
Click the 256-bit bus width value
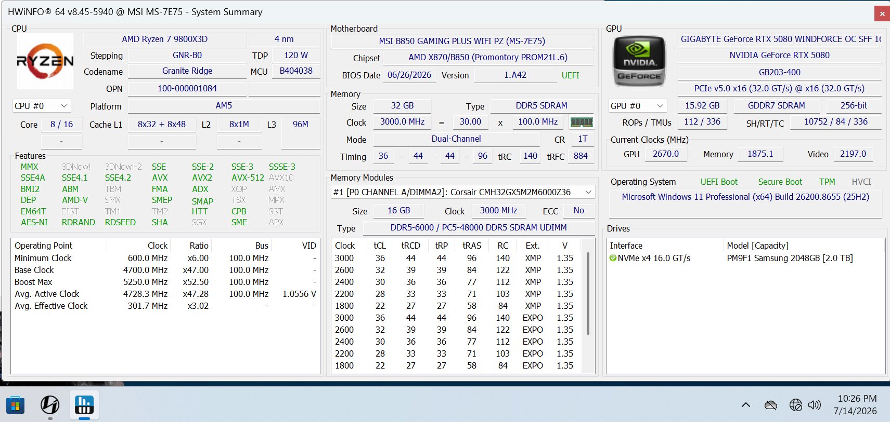tap(854, 106)
